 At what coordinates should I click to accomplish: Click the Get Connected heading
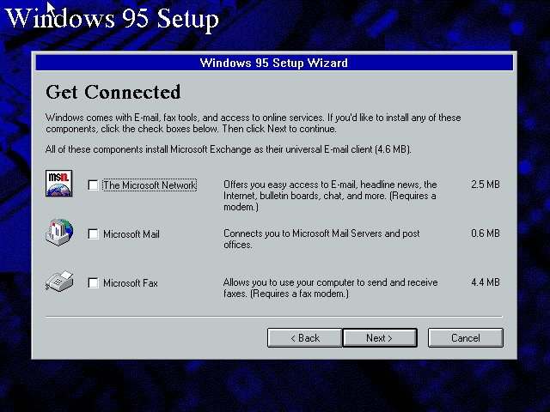click(x=113, y=92)
